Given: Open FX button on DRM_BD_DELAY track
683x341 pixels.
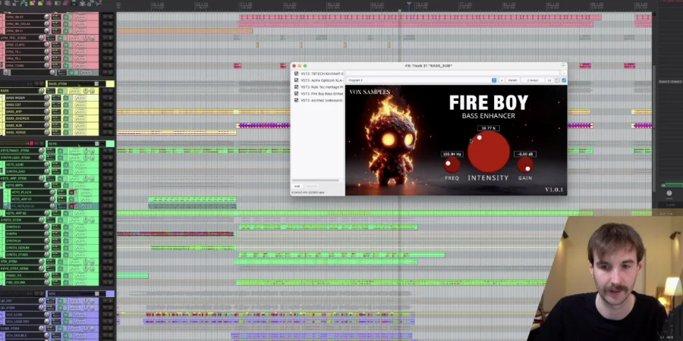Looking at the screenshot, I should click(66, 24).
